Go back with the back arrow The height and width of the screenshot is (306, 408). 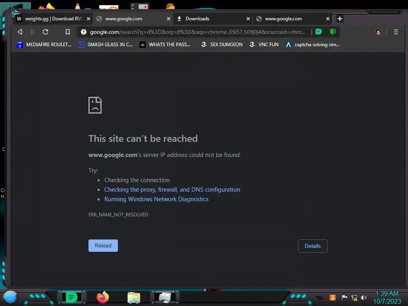[x=20, y=32]
